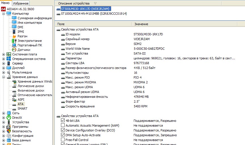
Task: Expand the Мультимедиа tree node
Action: [3, 72]
